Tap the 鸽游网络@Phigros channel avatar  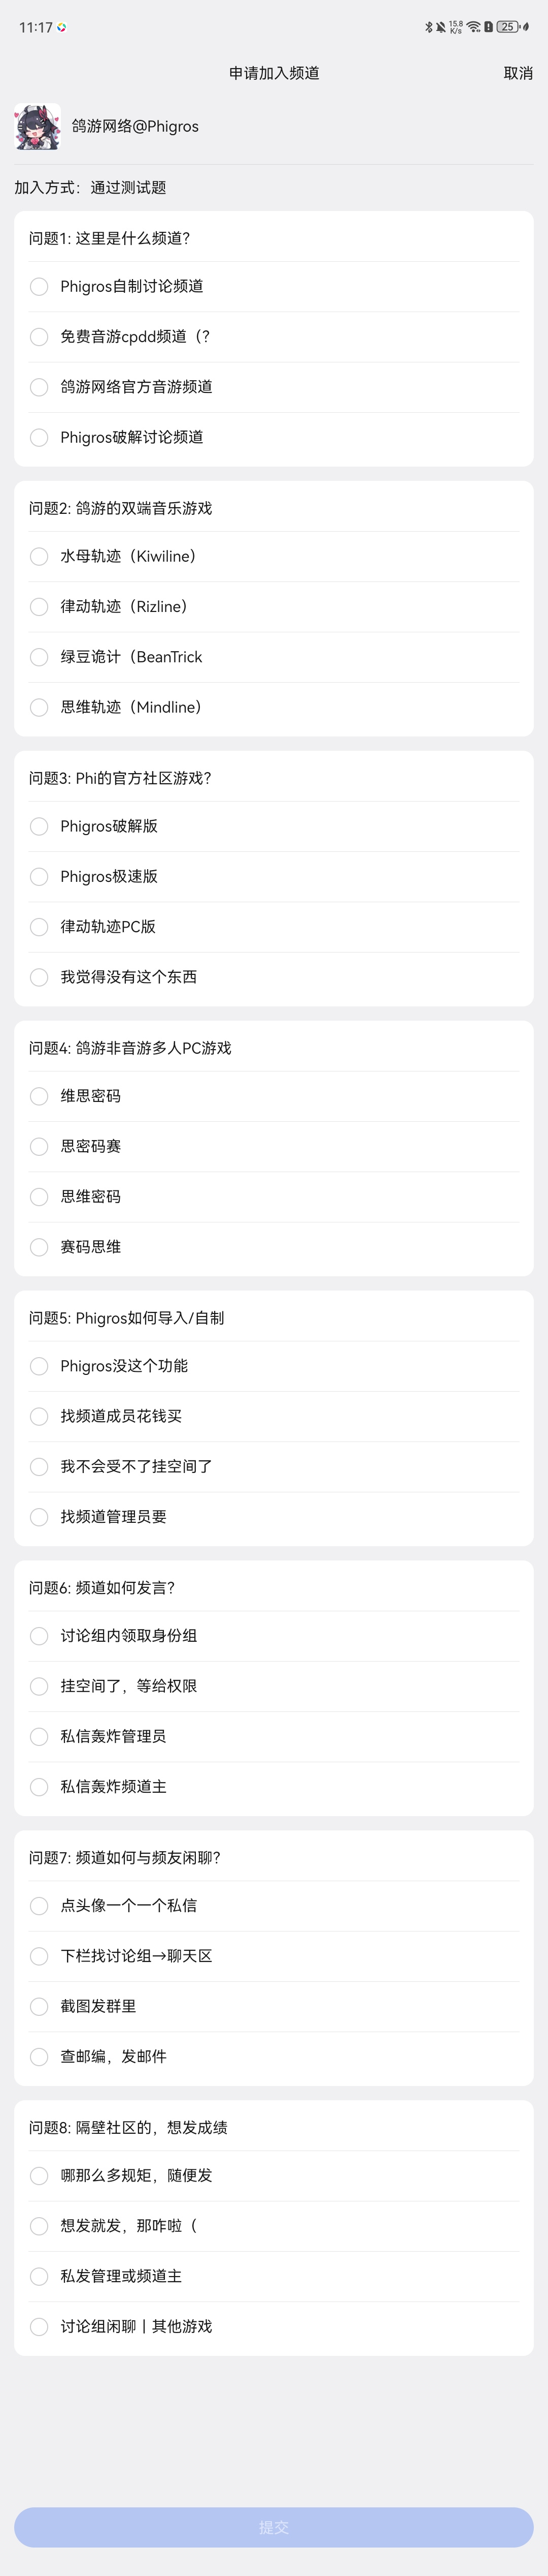click(37, 127)
